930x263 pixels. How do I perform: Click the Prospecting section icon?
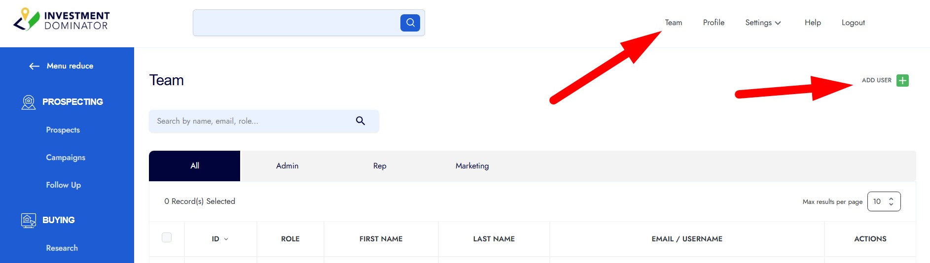pos(29,102)
